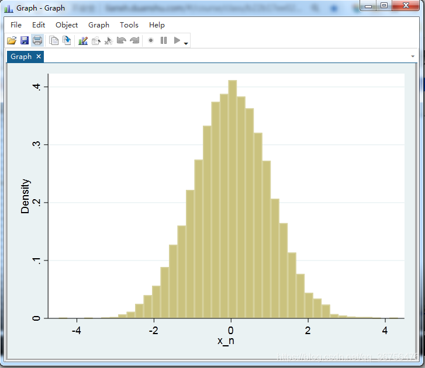
Task: Undo the last graph edit
Action: pos(121,41)
